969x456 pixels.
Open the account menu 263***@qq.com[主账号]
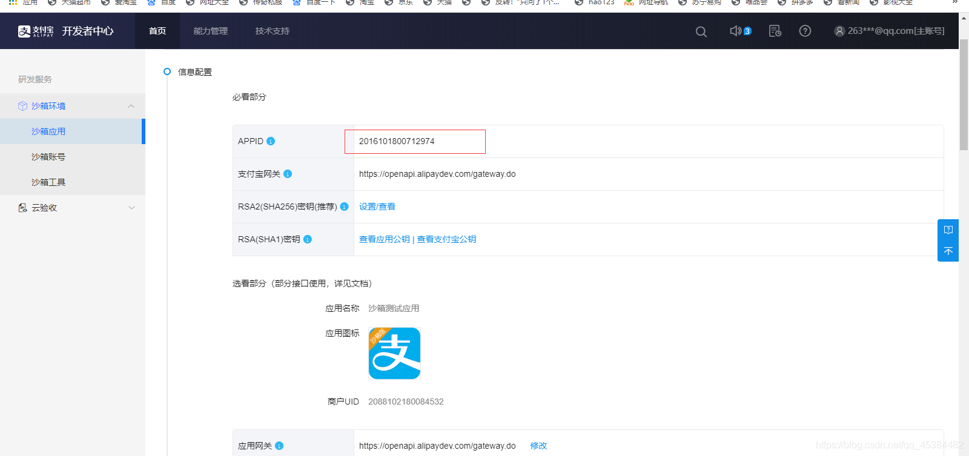[x=889, y=31]
